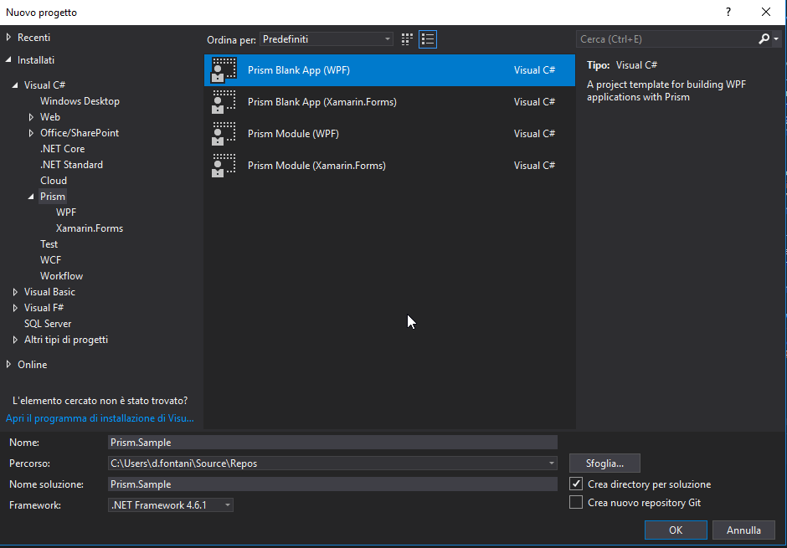Toggle the detailed list view icon
787x548 pixels.
[x=428, y=38]
